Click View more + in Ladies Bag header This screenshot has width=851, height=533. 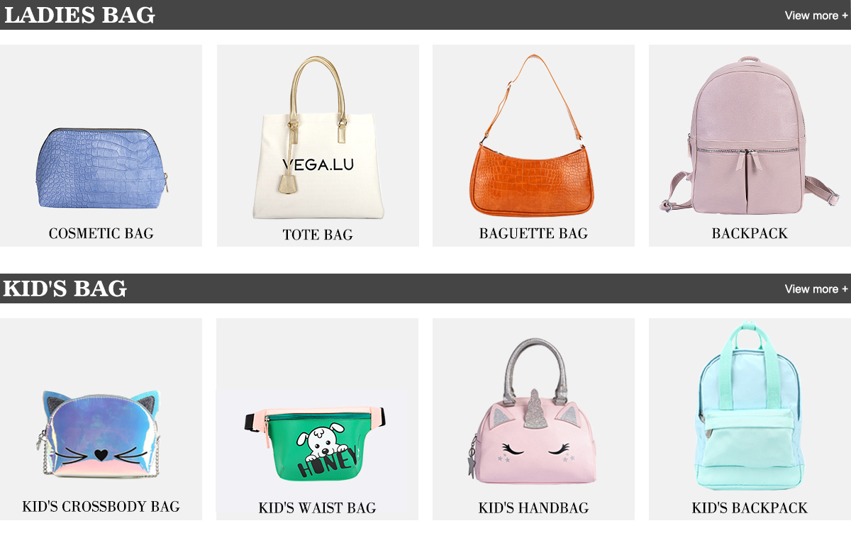tap(816, 16)
